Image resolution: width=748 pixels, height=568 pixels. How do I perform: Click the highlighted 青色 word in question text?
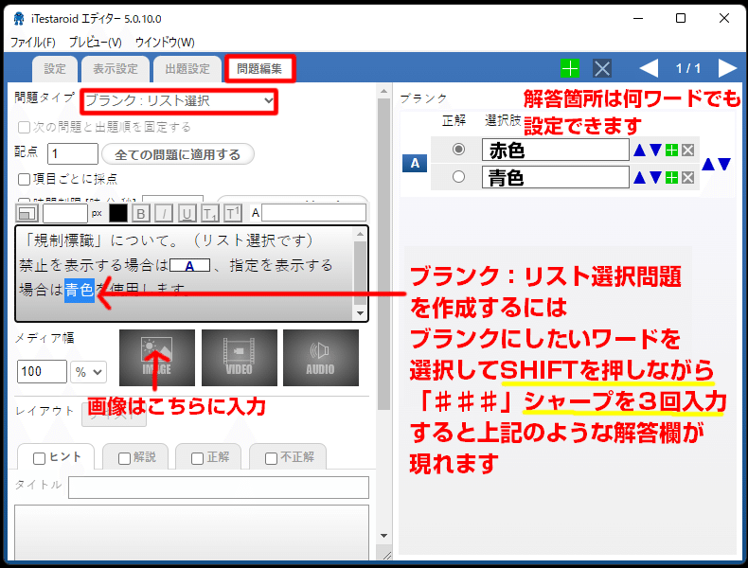click(x=80, y=290)
